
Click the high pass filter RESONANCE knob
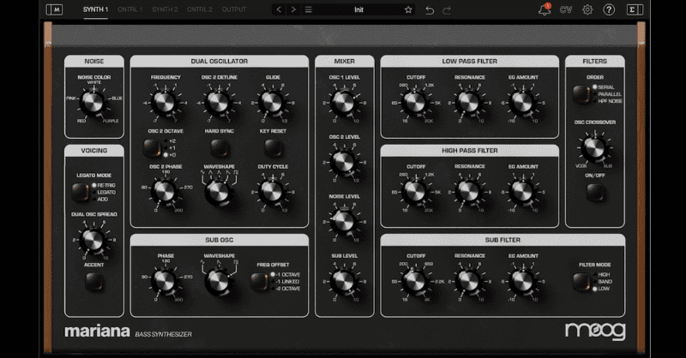click(x=468, y=192)
